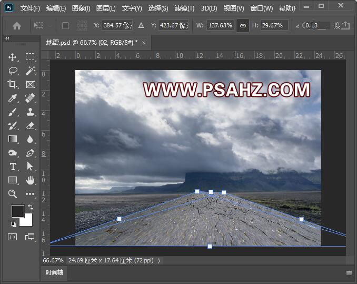Expand status bar info arrow

tap(159, 260)
